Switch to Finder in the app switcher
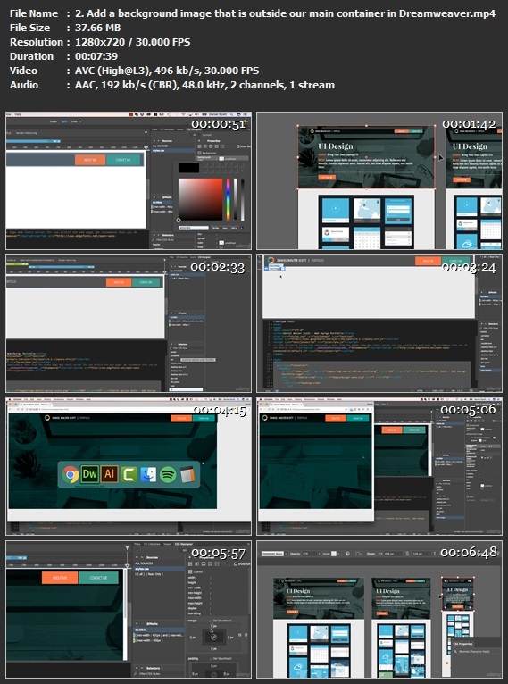 (148, 474)
